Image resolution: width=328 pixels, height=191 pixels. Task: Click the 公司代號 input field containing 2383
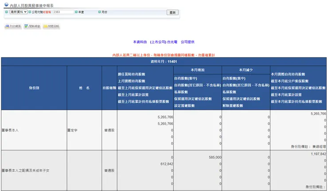(63, 12)
